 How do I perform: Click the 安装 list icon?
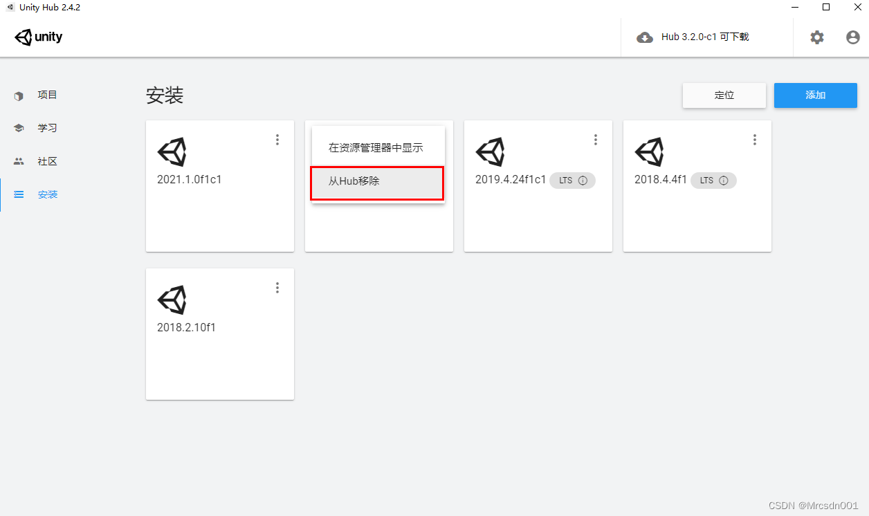point(19,195)
